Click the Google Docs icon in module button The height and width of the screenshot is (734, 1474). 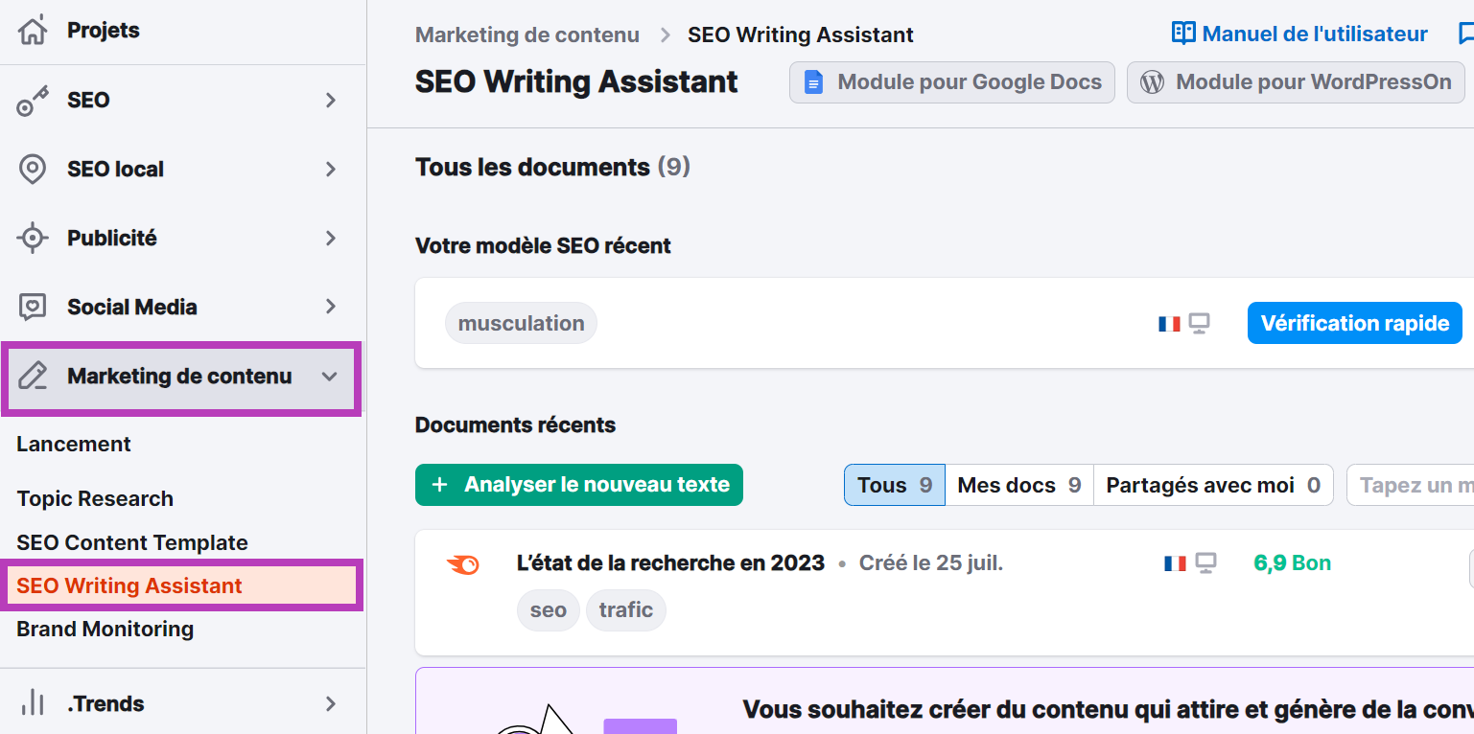813,82
